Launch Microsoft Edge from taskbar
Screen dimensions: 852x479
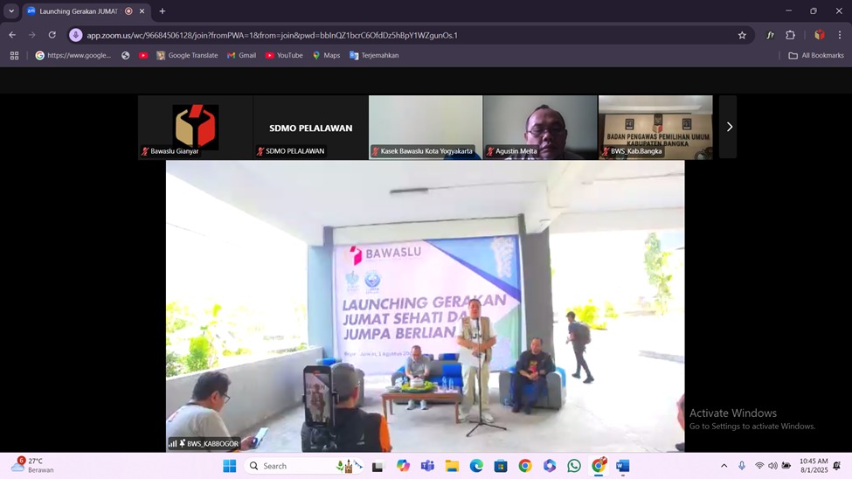pyautogui.click(x=476, y=466)
